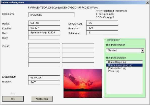
Task: Click the CCC= Copyright hint text
Action: click(105, 17)
